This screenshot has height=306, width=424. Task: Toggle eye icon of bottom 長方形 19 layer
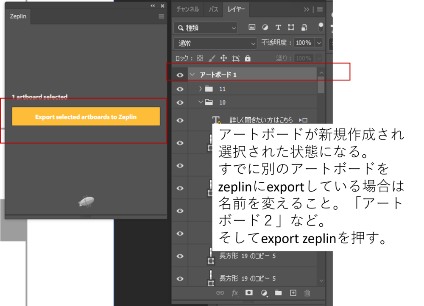180,279
